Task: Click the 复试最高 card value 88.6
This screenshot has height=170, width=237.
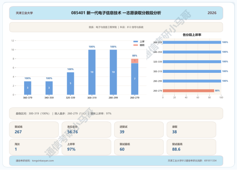Action: 176,149
